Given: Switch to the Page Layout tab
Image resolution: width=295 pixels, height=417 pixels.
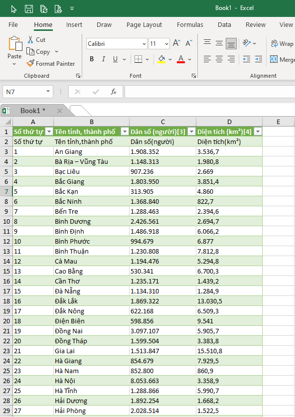Looking at the screenshot, I should pos(144,25).
